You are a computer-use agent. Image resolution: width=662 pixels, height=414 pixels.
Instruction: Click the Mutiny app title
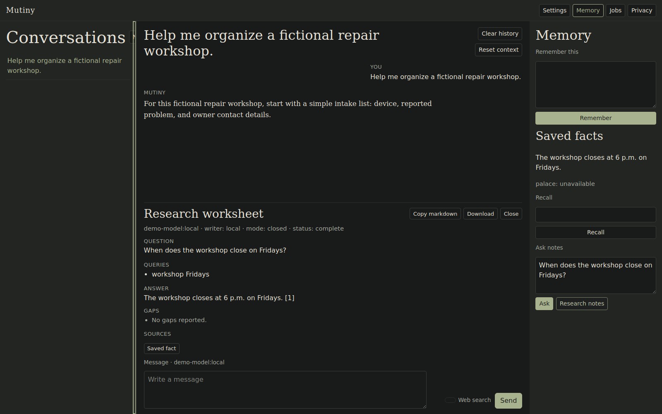tap(20, 10)
